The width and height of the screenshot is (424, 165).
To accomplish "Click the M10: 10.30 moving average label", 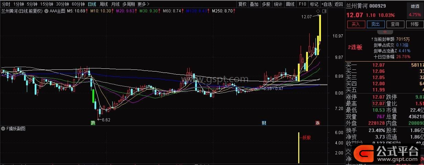I will coord(102,11).
